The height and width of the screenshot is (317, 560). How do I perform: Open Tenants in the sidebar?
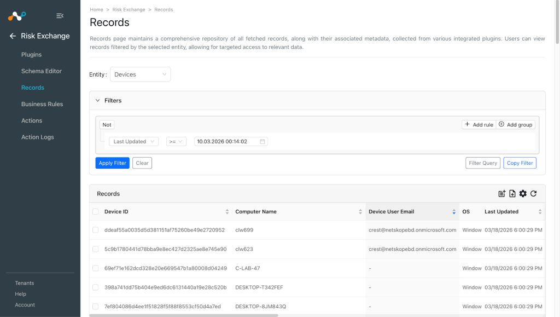[24, 283]
